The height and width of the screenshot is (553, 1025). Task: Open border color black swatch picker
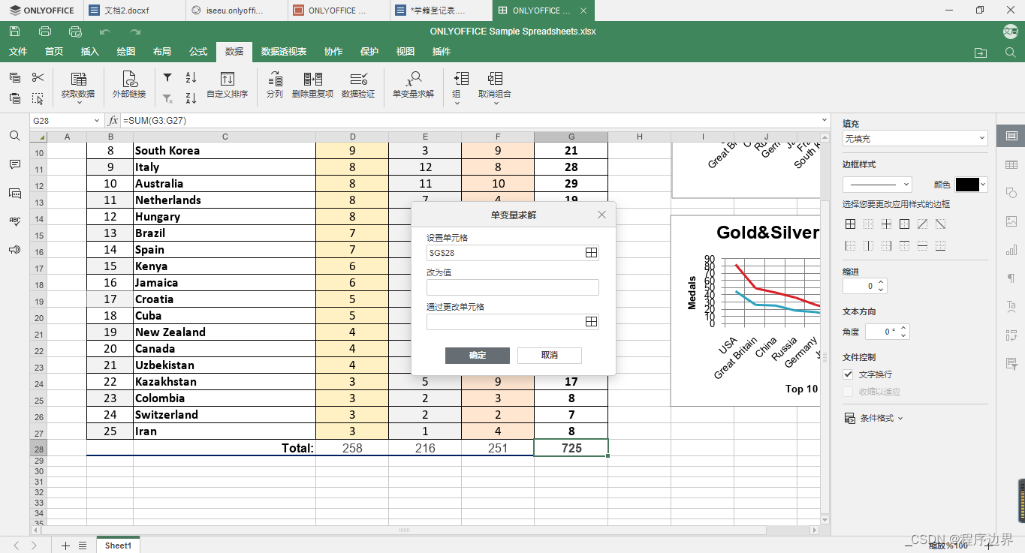pos(971,185)
